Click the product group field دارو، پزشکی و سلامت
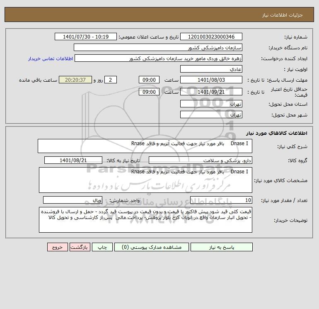The height and width of the screenshot is (309, 319). [x=201, y=160]
